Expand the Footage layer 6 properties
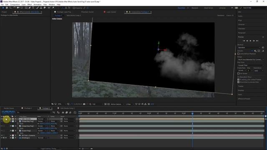Screen dimensions: 267x150 tap(11, 138)
